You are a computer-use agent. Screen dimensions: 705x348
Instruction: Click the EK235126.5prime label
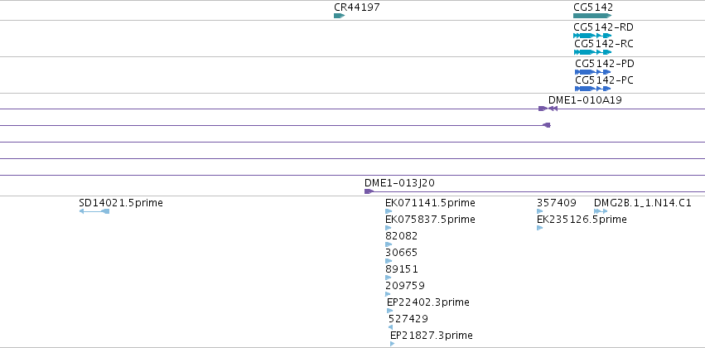582,220
